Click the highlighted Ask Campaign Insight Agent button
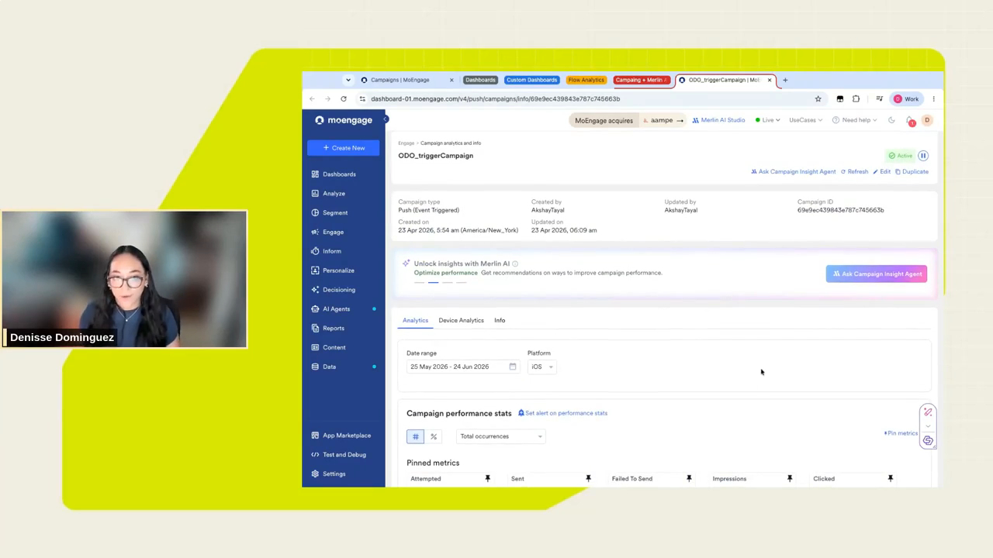Screen dimensions: 993x558 point(877,274)
